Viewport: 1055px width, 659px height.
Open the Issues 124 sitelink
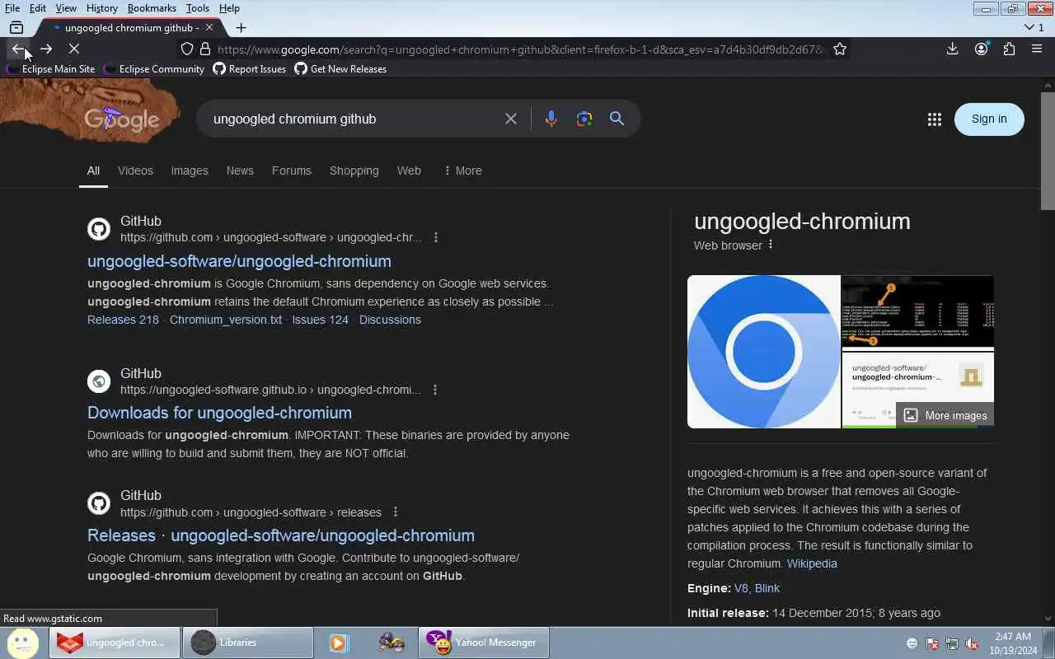point(320,320)
